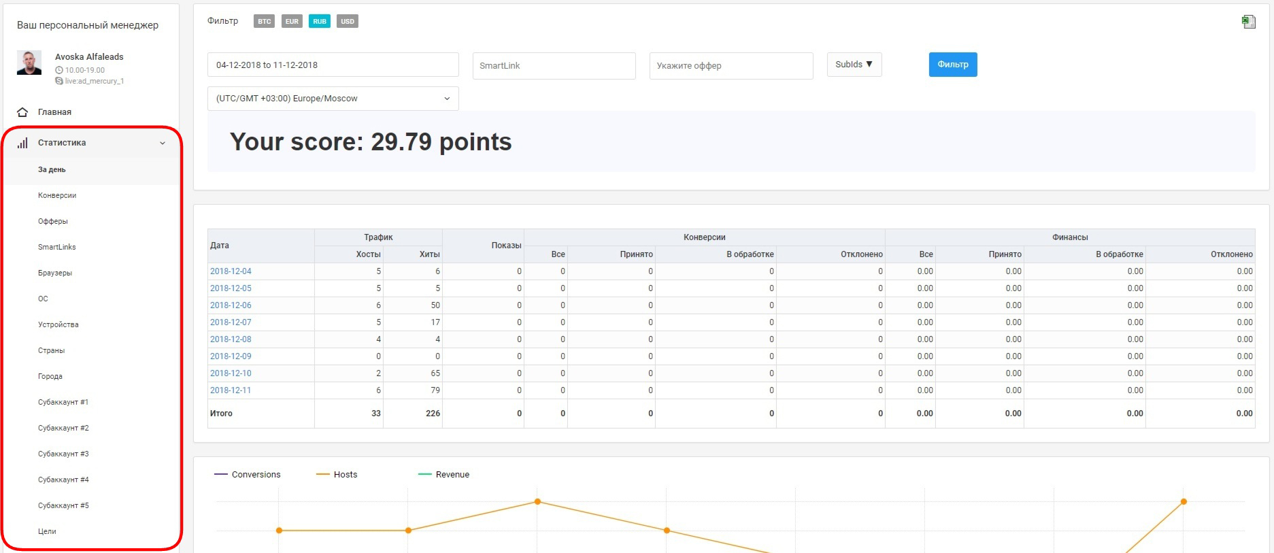
Task: Open Субаккаунт #5 statistics
Action: click(x=63, y=505)
